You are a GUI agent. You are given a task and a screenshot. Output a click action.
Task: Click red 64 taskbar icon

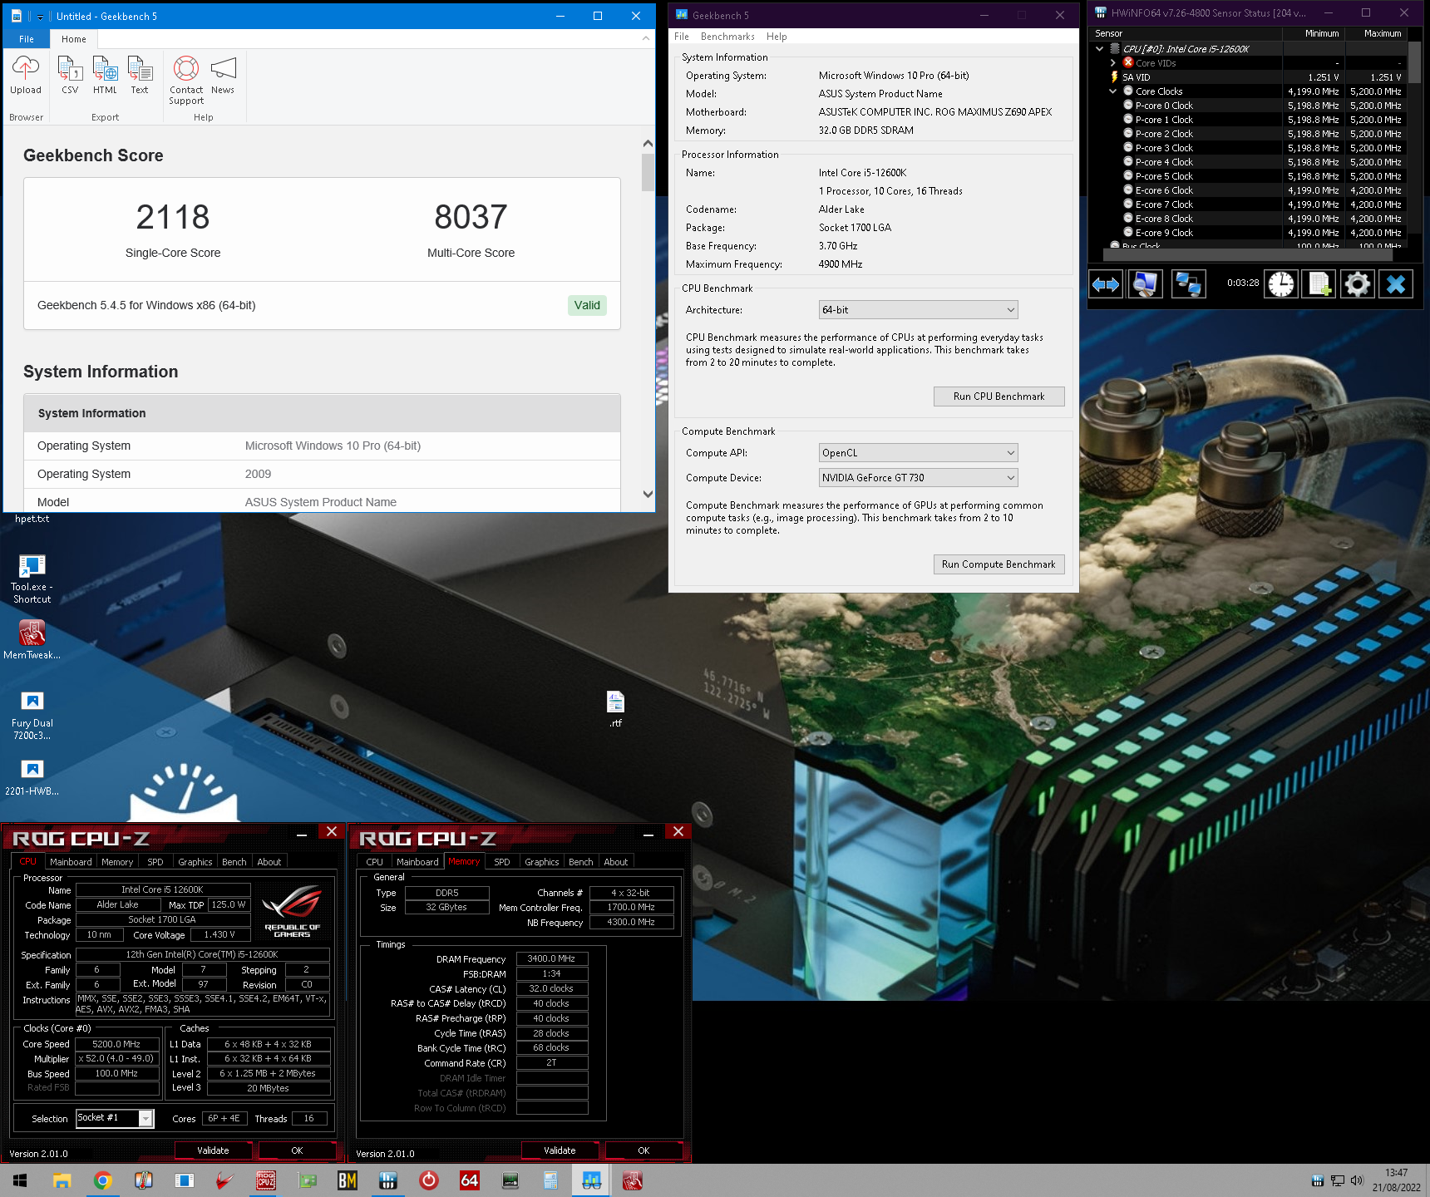pyautogui.click(x=470, y=1180)
